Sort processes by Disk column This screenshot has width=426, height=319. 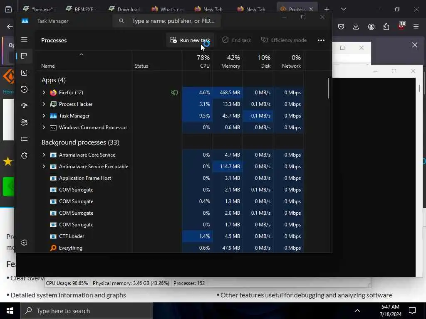click(258, 61)
